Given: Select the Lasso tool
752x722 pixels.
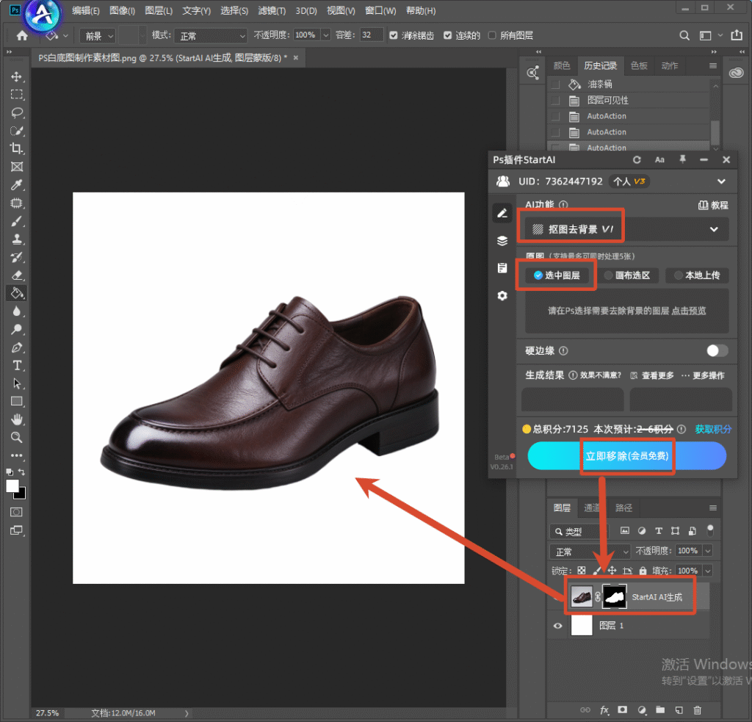Looking at the screenshot, I should [17, 112].
